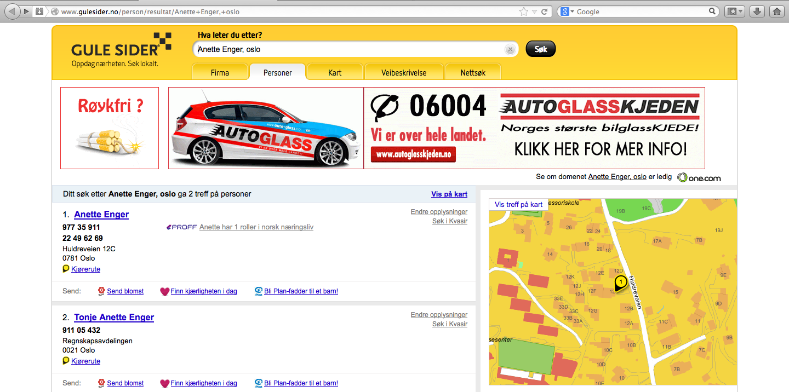Open the domain link 'Anette Enger, oslo'
The height and width of the screenshot is (392, 789).
pyautogui.click(x=617, y=177)
